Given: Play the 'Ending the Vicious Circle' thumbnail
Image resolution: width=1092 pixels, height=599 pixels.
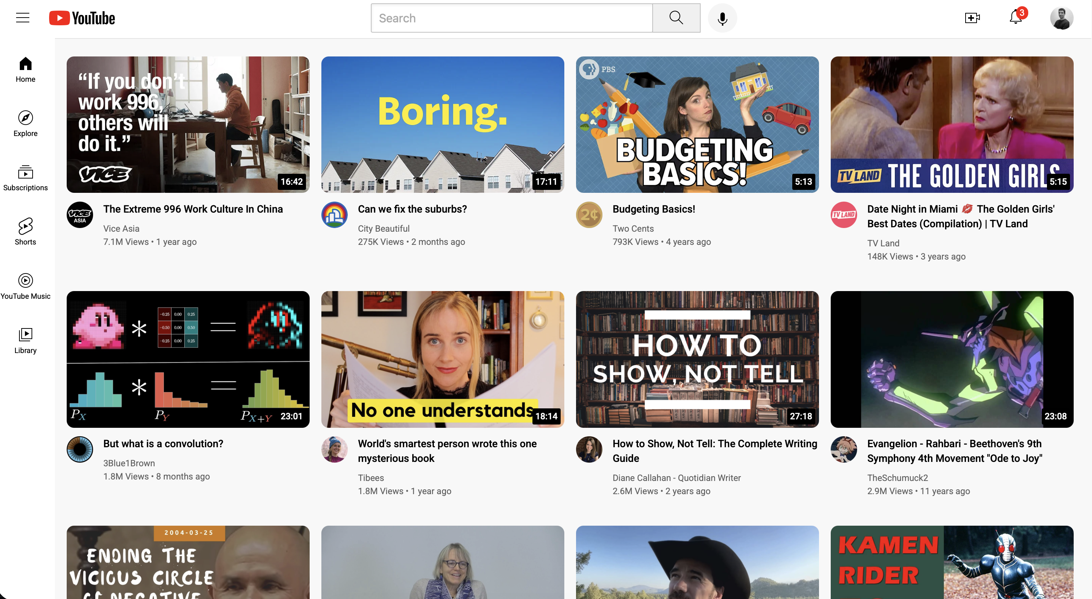Looking at the screenshot, I should [x=188, y=562].
